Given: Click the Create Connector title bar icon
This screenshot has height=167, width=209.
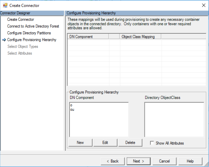Looking at the screenshot, I should coord(5,5).
